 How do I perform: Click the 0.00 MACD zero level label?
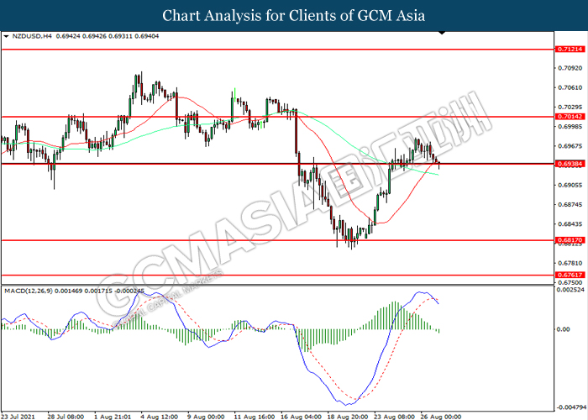click(564, 329)
